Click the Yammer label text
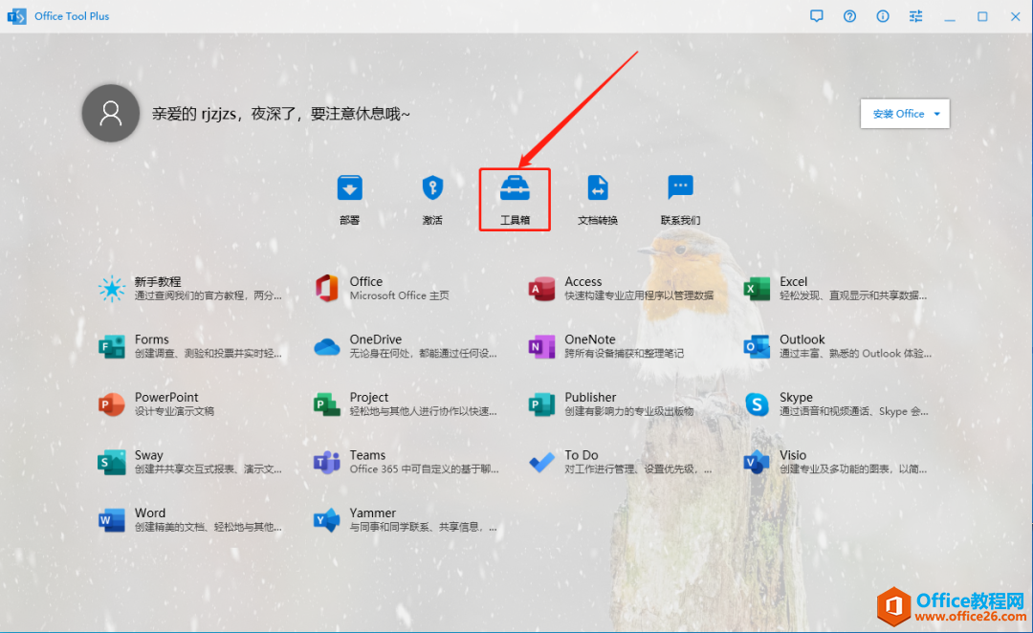The width and height of the screenshot is (1033, 633). pyautogui.click(x=373, y=513)
